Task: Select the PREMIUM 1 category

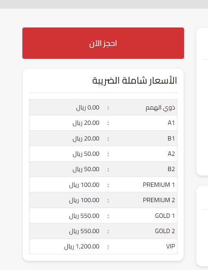Action: point(159,185)
